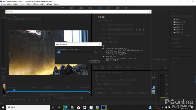
Task: Open the Help (帮助) menu
Action: coord(56,4)
